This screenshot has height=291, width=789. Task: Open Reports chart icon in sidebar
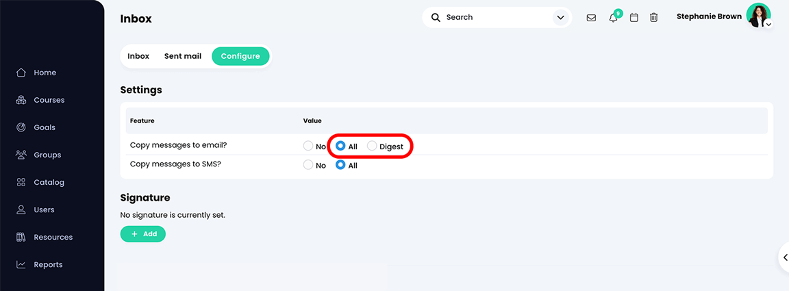pos(21,264)
